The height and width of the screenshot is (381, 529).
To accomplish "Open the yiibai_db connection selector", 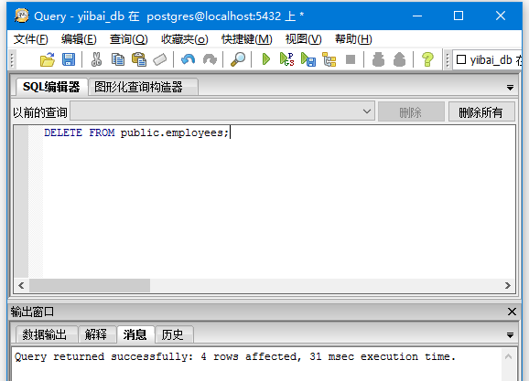I will pyautogui.click(x=488, y=60).
